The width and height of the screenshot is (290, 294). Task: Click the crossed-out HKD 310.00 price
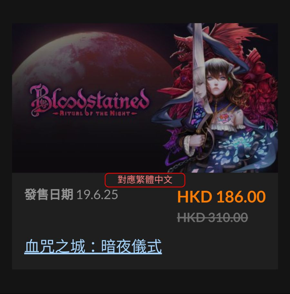pyautogui.click(x=212, y=218)
